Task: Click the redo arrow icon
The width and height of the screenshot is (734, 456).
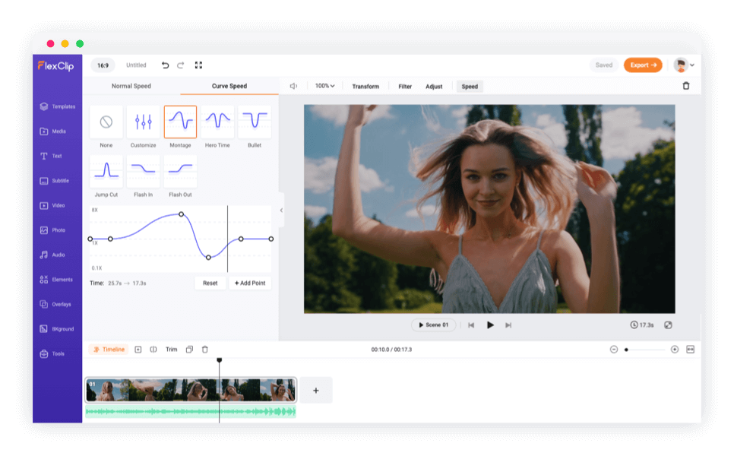Action: tap(181, 65)
